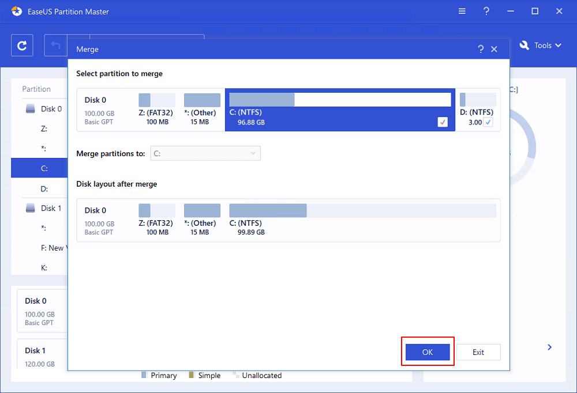Click the Exit button in the Merge dialog

[478, 352]
